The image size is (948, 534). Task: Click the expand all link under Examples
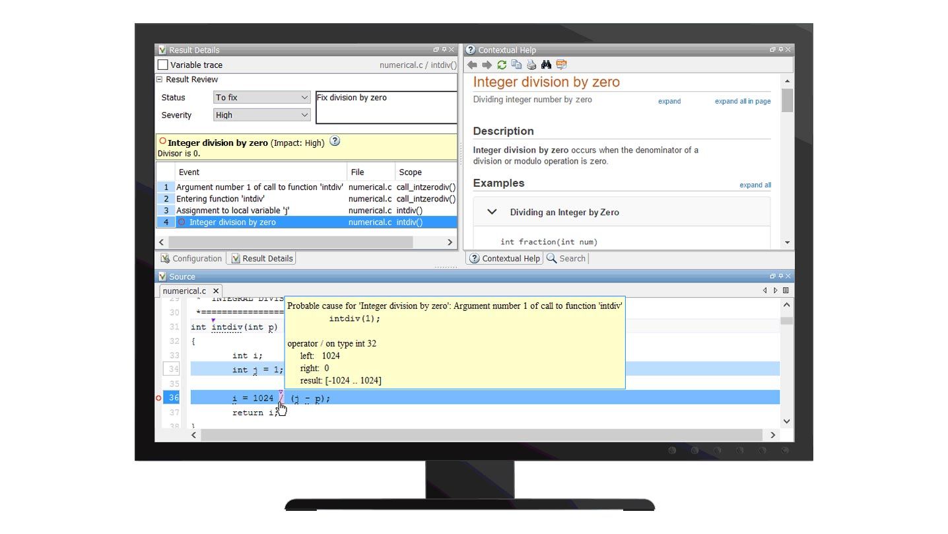[x=755, y=185]
